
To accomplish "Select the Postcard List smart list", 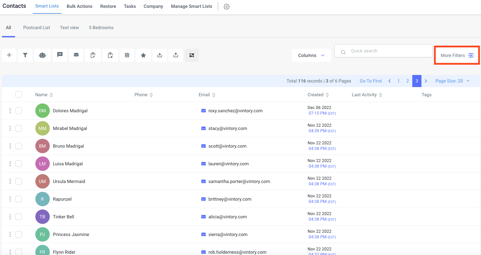I will tap(37, 27).
